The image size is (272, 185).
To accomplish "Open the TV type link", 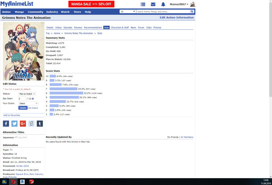I will [11, 150].
